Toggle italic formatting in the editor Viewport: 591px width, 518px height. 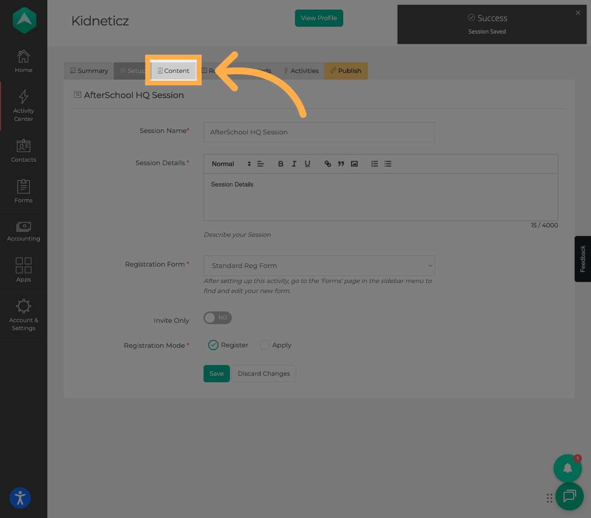click(x=294, y=164)
